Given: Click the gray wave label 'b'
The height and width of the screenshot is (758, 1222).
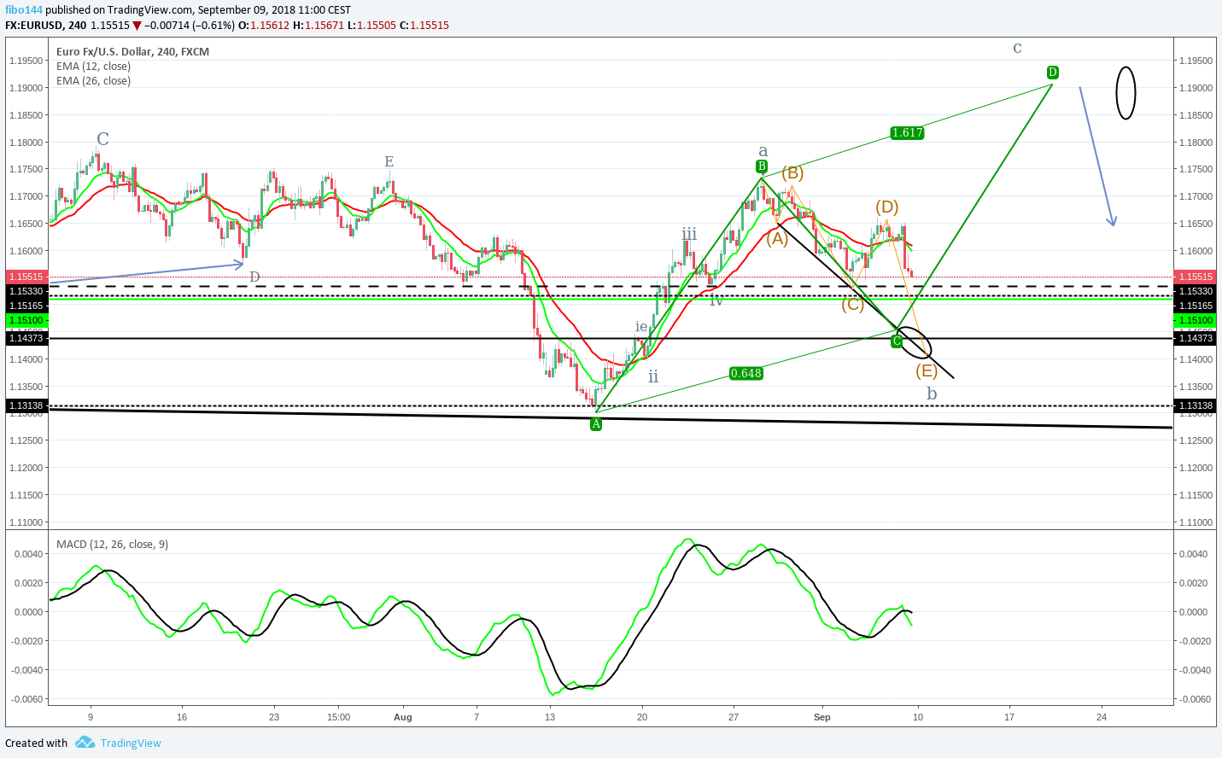Looking at the screenshot, I should [932, 394].
